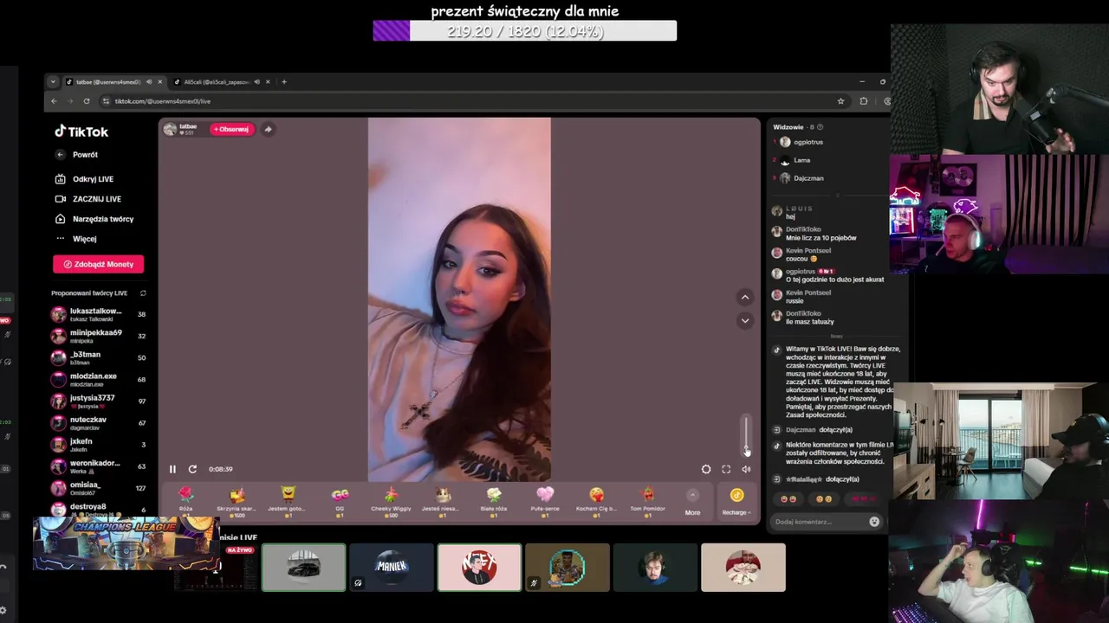Bookmark this page with star icon

[840, 101]
